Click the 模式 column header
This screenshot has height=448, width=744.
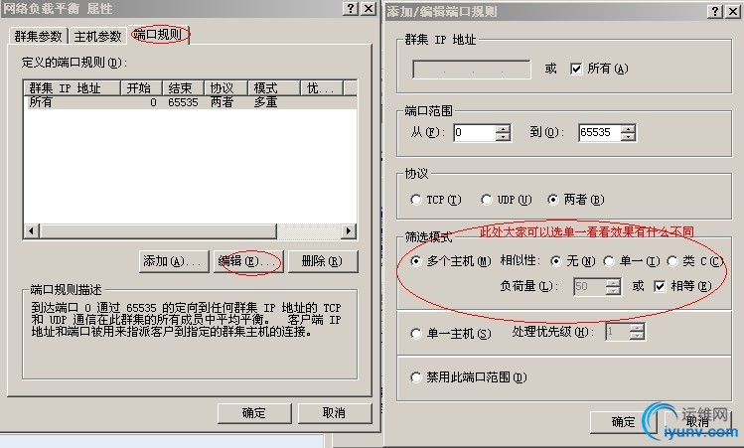click(x=274, y=88)
